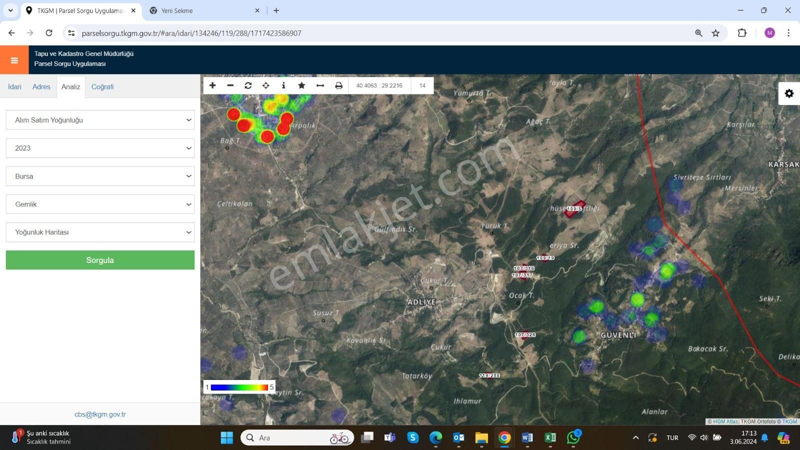The width and height of the screenshot is (800, 450).
Task: Switch to the Coğrafi tab
Action: tap(102, 86)
